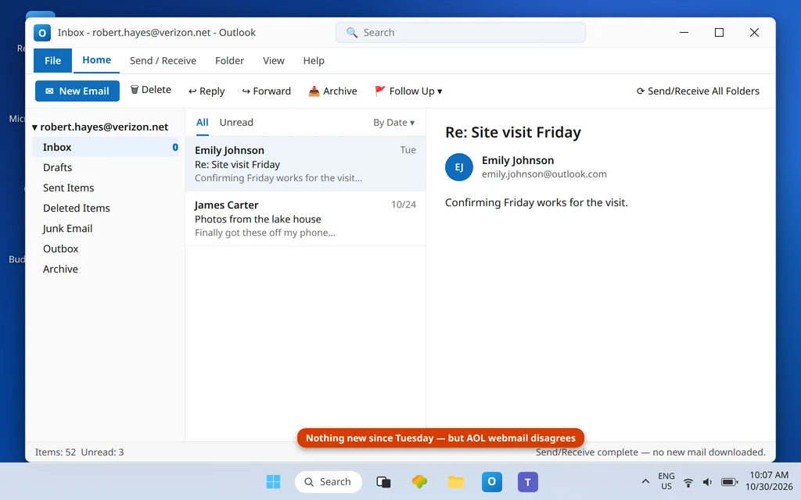Open the Follow Up flag dropdown
Screen dimensions: 801x500
(x=408, y=91)
